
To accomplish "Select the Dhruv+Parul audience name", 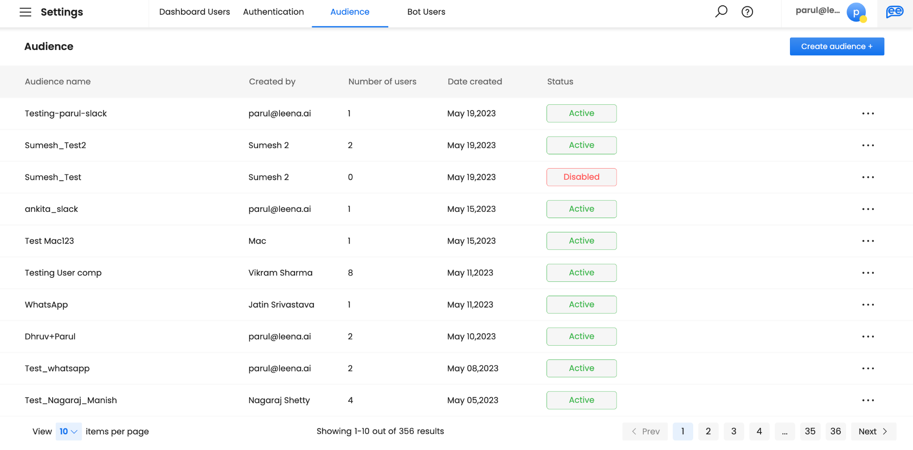I will 50,337.
